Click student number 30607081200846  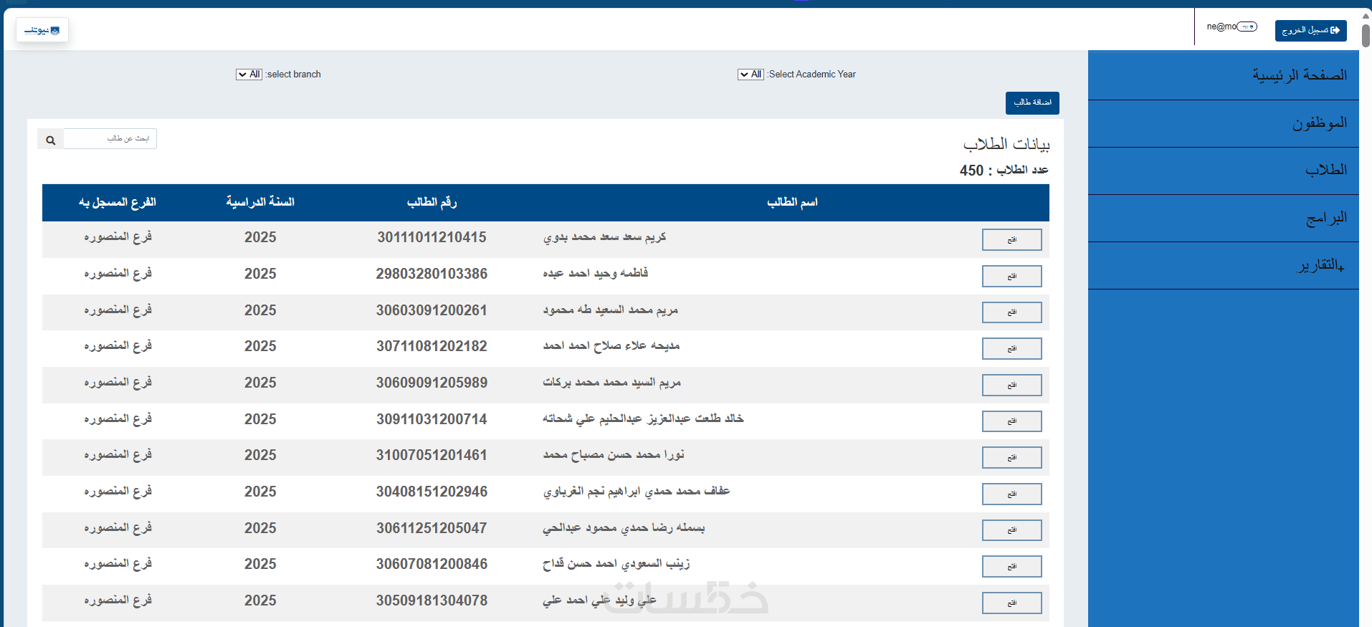432,564
